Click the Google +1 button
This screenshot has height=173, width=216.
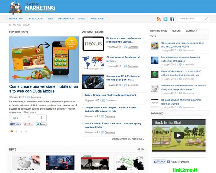tap(28, 124)
